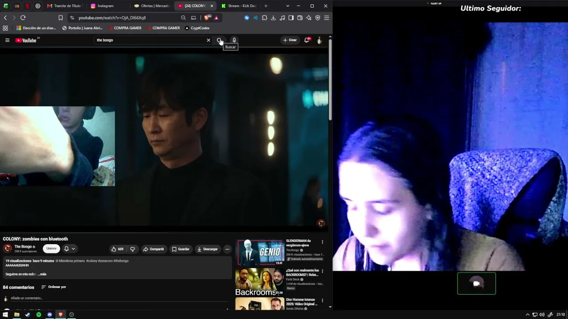Open the browser main hamburger menu
This screenshot has height=319, width=568.
tap(327, 18)
